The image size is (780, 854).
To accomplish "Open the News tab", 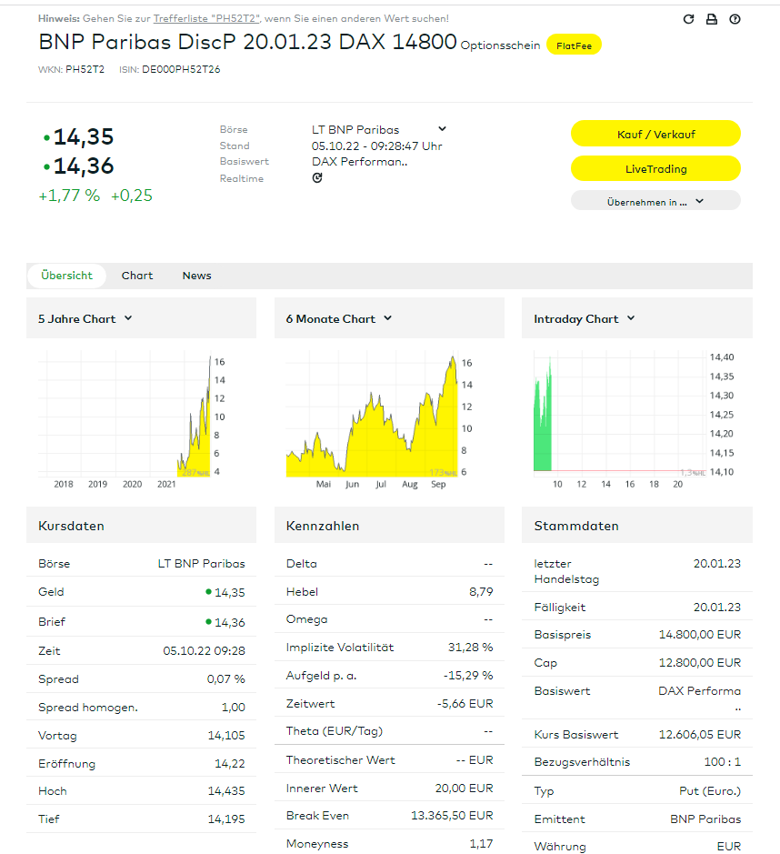I will [x=196, y=276].
